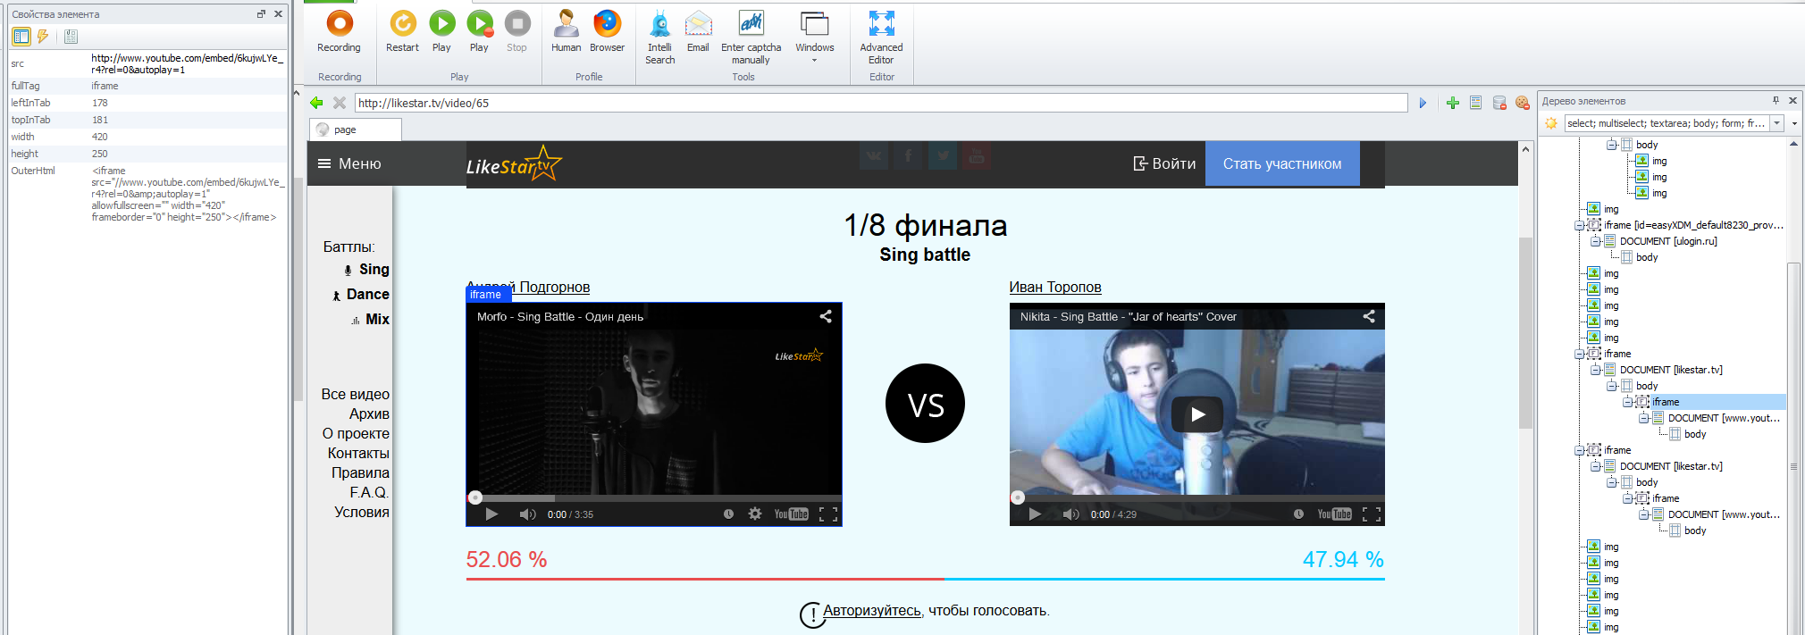Stop page loading with the X icon
Viewport: 1805px width, 635px height.
[340, 103]
